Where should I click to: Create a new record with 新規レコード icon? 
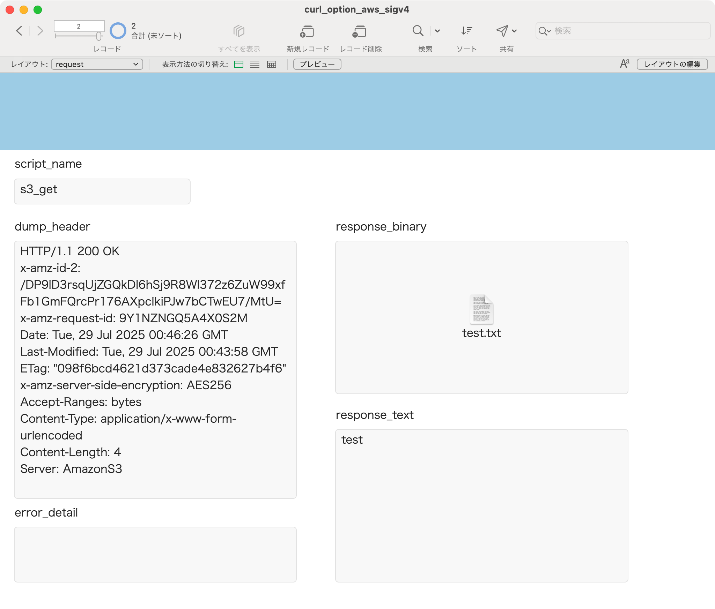pos(307,31)
